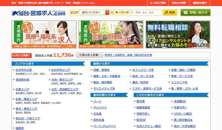
Task: Open the 営業・管理職の求人 banner
Action: coord(111,34)
